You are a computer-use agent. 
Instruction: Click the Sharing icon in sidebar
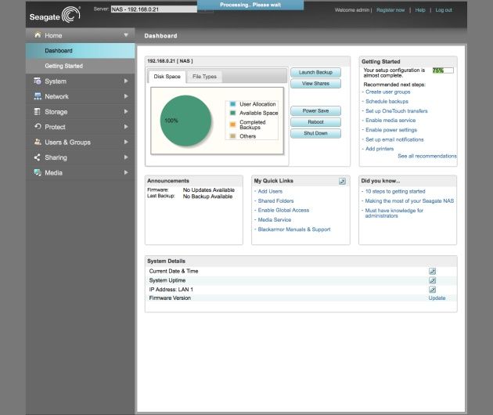click(x=37, y=157)
